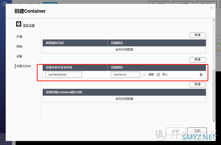Click the 新增储存空间 column header
The height and width of the screenshot is (145, 221).
[75, 43]
